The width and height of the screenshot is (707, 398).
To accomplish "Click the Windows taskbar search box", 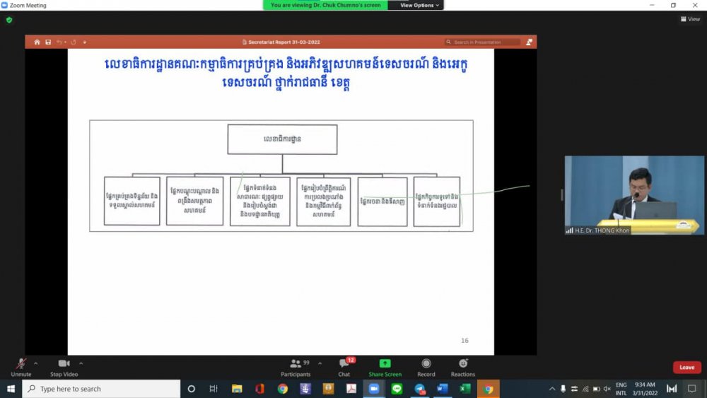I will coord(101,389).
